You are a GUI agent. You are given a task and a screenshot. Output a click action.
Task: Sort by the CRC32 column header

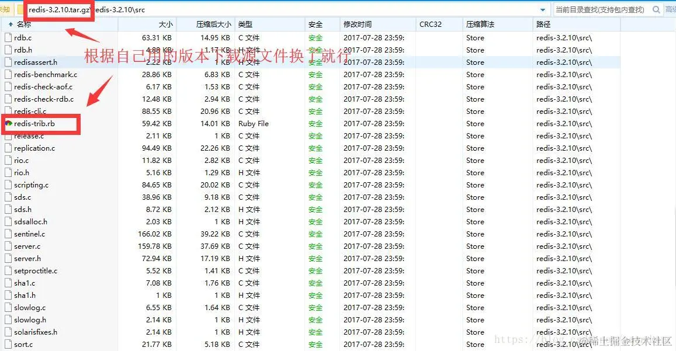439,24
